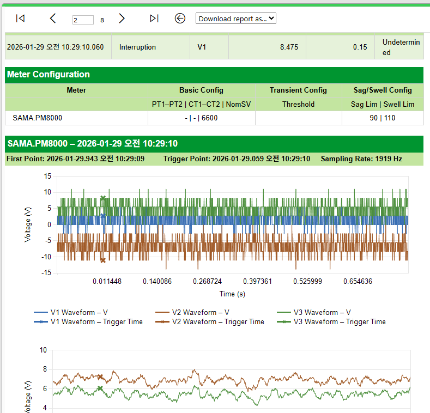Screen dimensions: 430x413
Task: Click the Basic Config column header
Action: 201,90
